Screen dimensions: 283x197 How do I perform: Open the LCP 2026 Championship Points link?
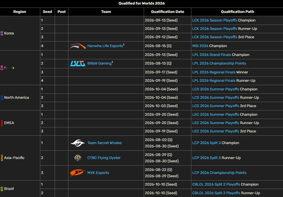[219, 173]
